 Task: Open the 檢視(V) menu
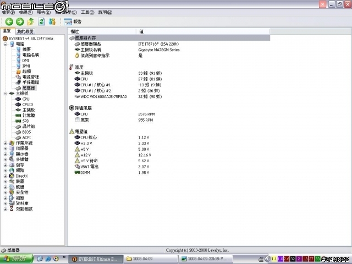[x=26, y=12]
